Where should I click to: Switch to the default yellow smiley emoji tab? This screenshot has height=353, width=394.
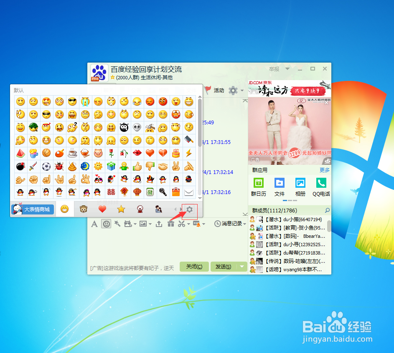pyautogui.click(x=65, y=209)
